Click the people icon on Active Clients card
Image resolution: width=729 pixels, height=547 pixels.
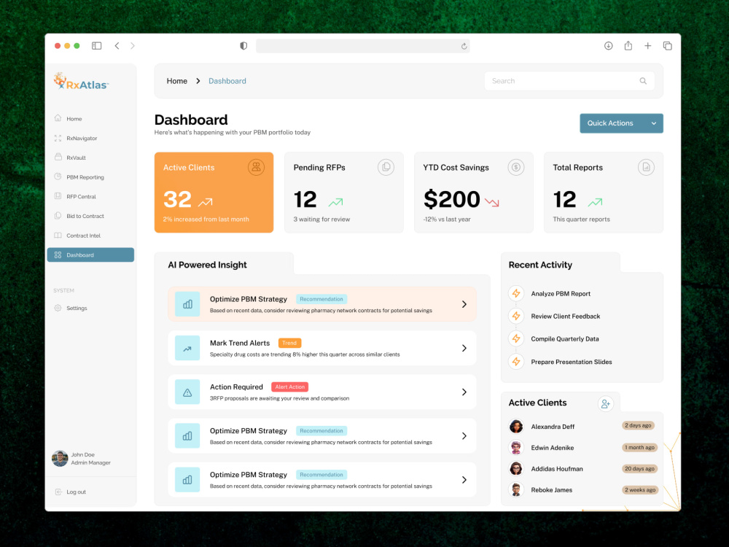[256, 168]
